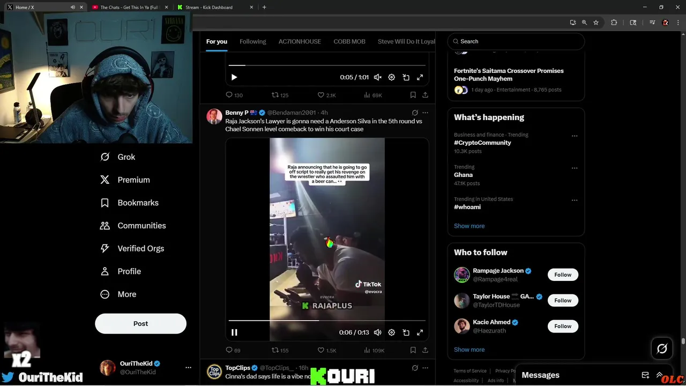Image resolution: width=686 pixels, height=386 pixels.
Task: Share the top feed post
Action: click(x=425, y=95)
